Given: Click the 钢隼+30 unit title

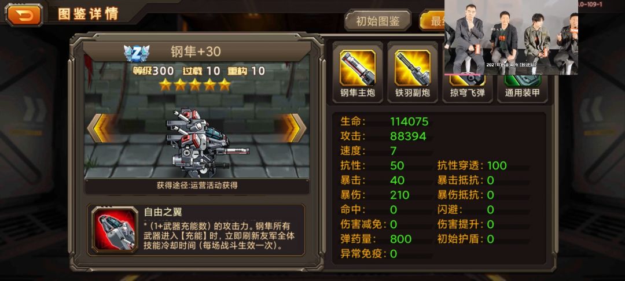Looking at the screenshot, I should (x=196, y=51).
